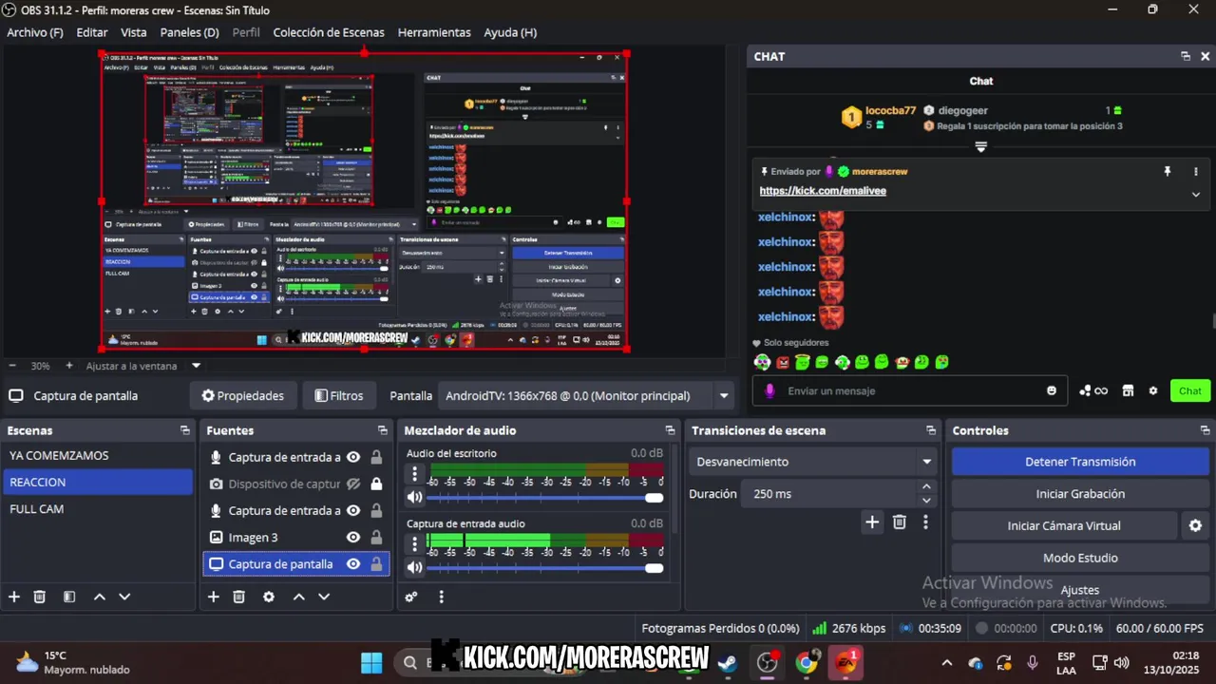Unpin the pinned chat message
The width and height of the screenshot is (1216, 684).
[x=1168, y=172]
